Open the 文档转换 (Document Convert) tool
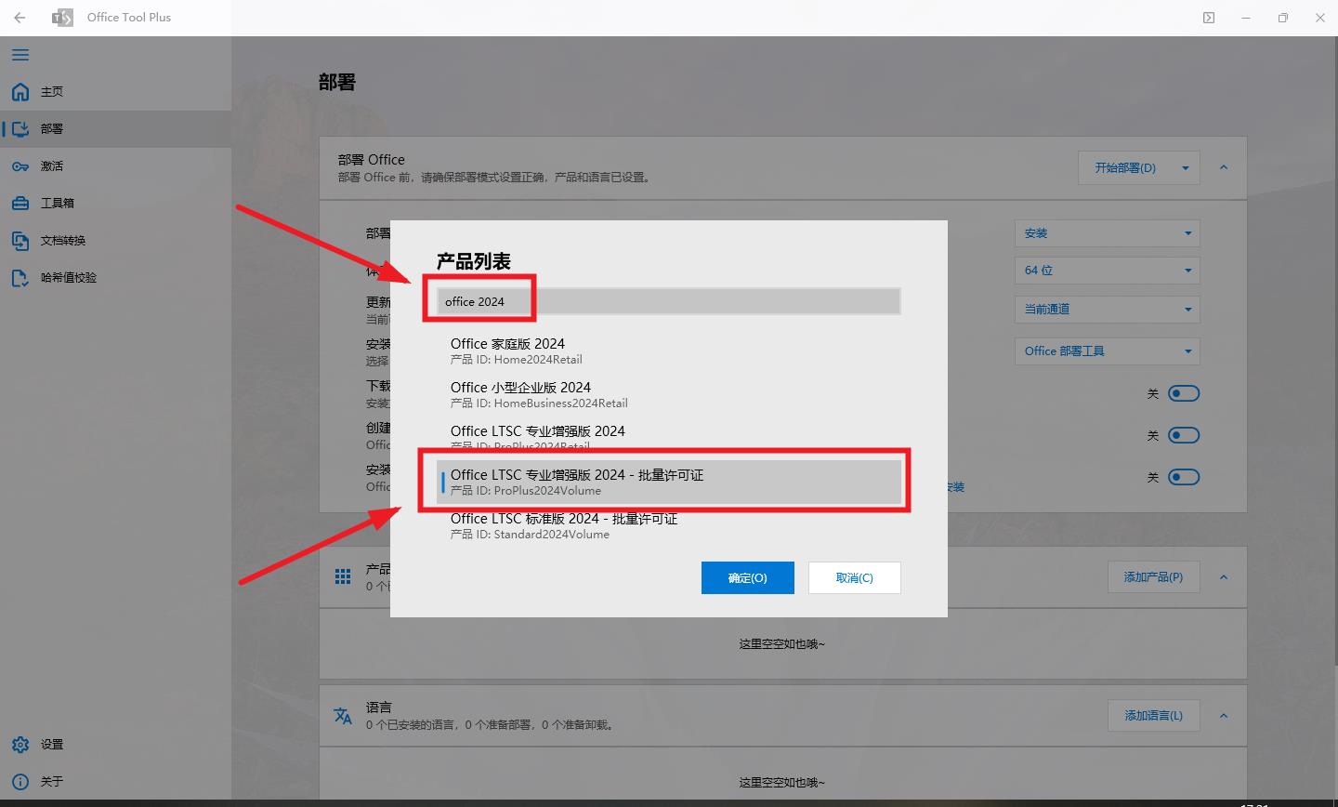The height and width of the screenshot is (807, 1338). (x=60, y=240)
